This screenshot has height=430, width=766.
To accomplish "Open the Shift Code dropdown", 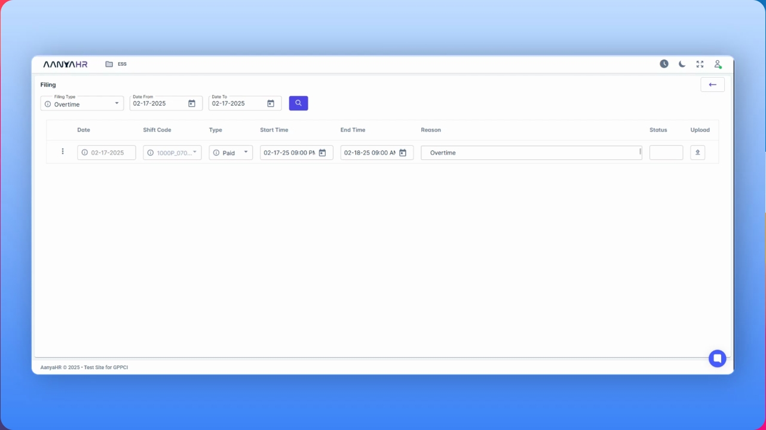I will (x=172, y=152).
